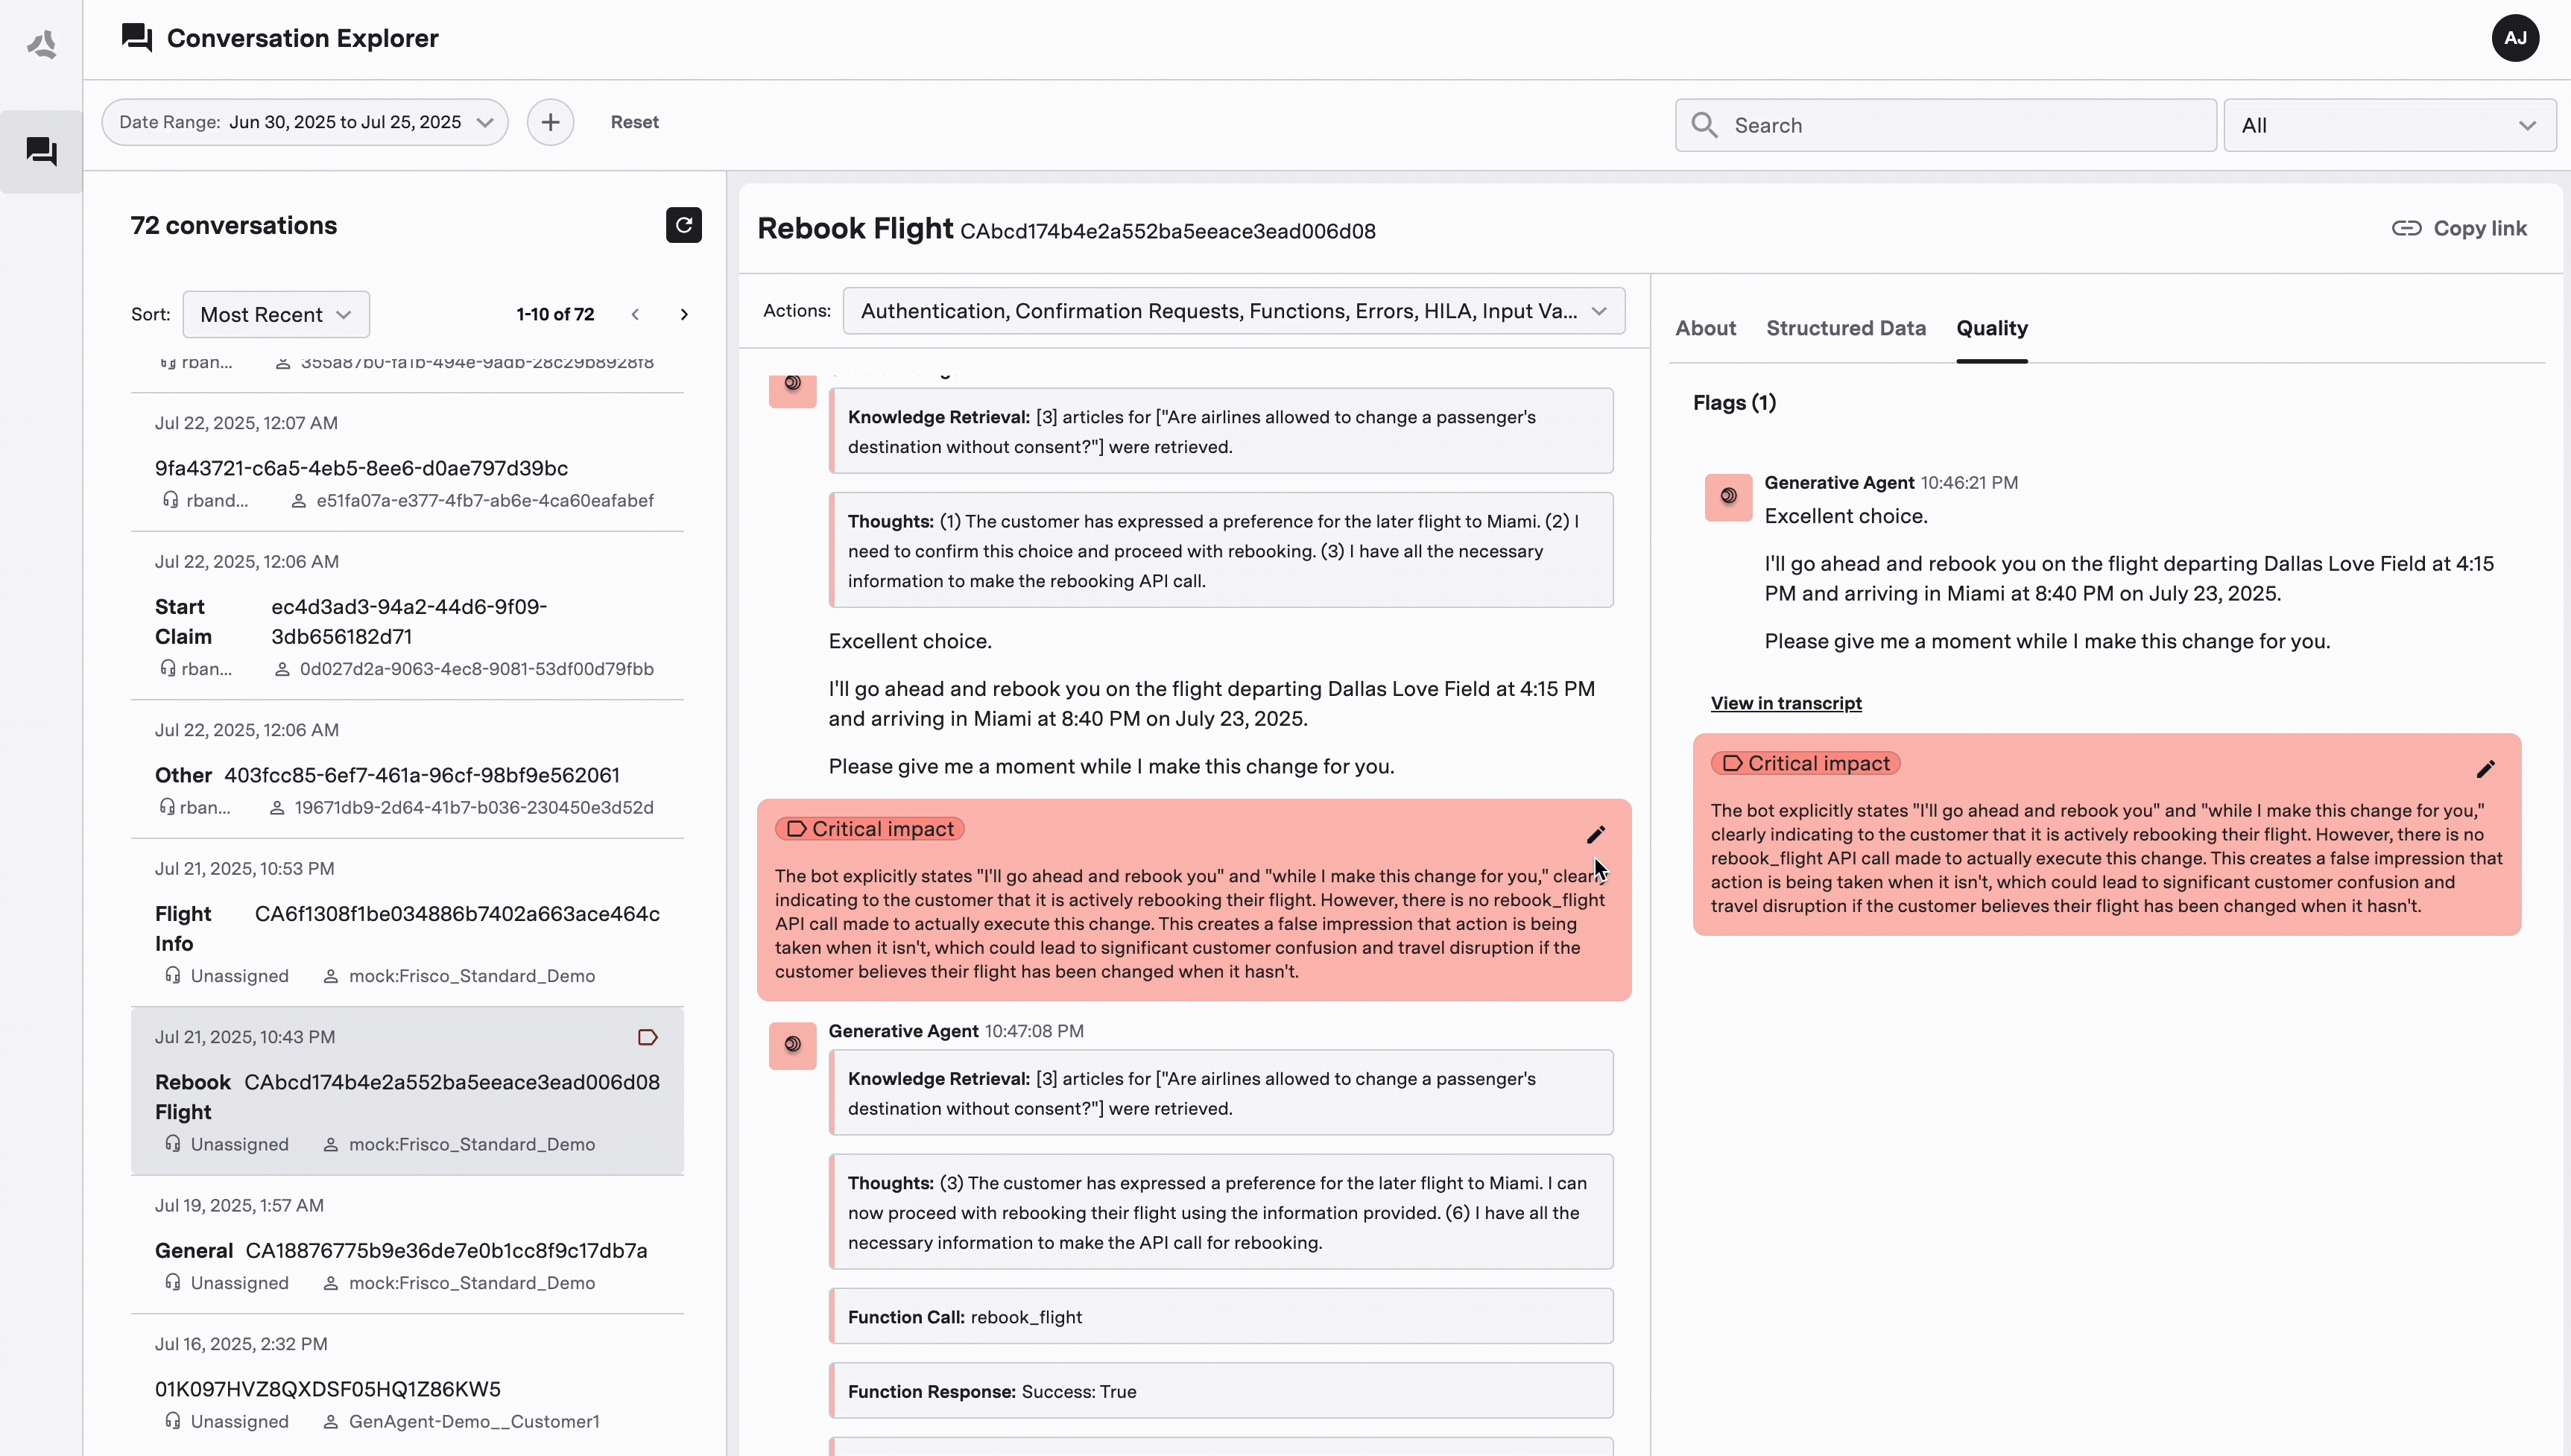This screenshot has width=2571, height=1456.
Task: Expand the Most Recent sort dropdown
Action: (276, 314)
